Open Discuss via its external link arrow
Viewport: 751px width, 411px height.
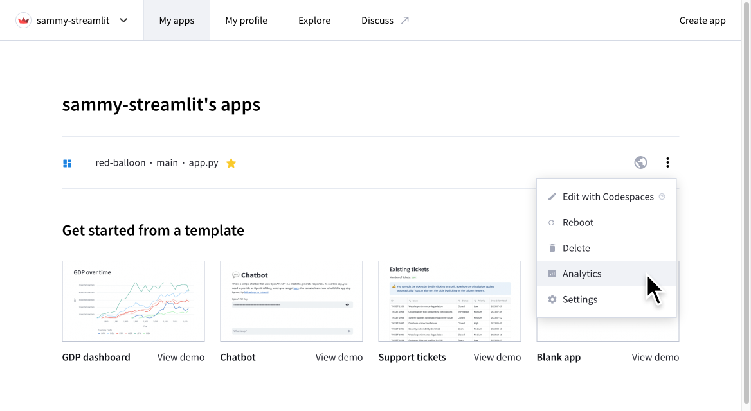click(x=405, y=19)
